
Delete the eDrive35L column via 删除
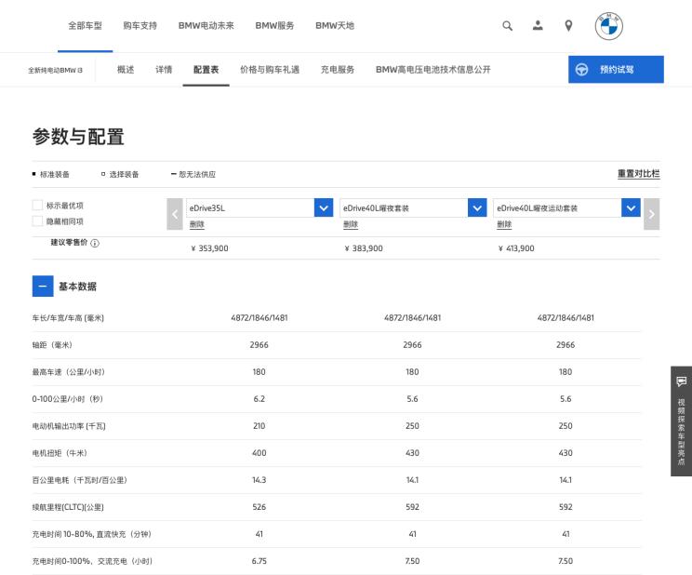196,224
